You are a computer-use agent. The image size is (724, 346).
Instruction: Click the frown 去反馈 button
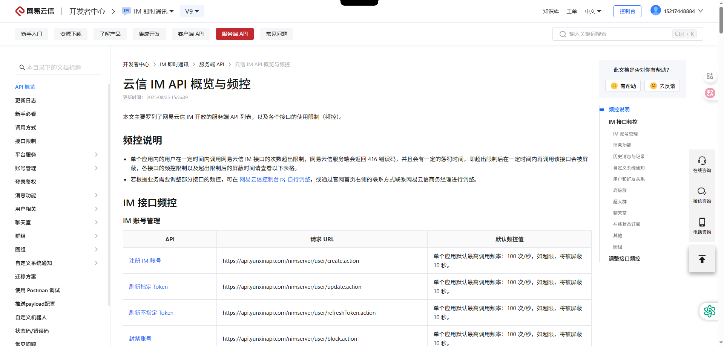662,86
